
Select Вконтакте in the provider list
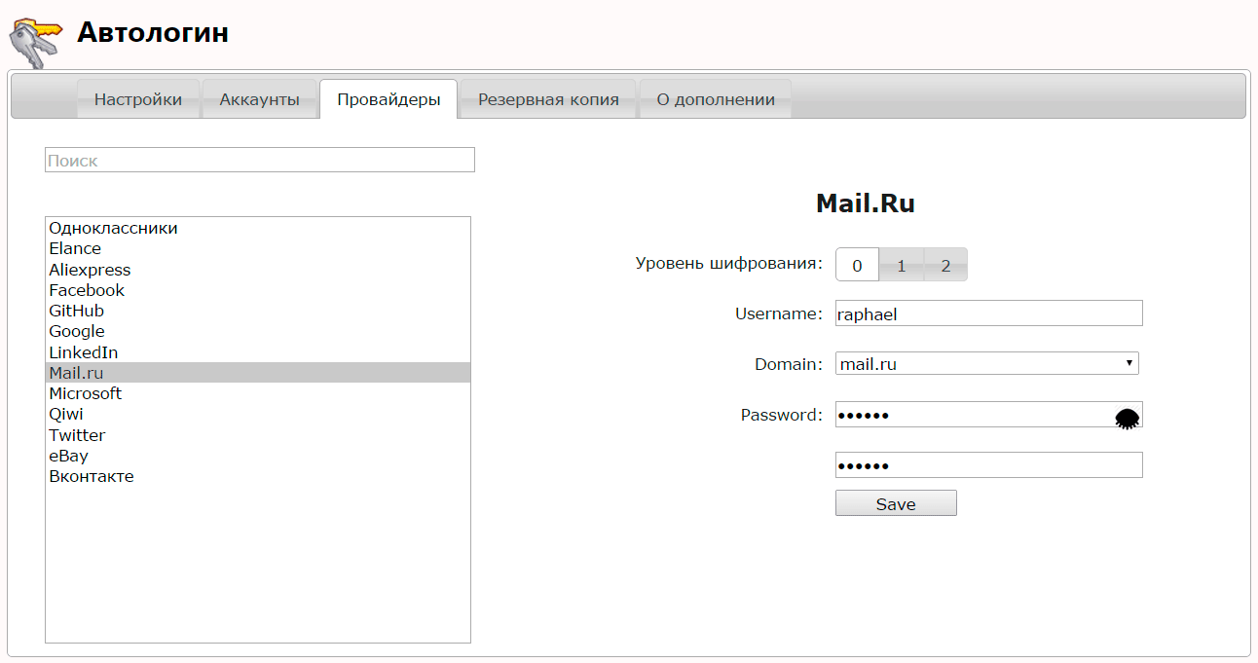258,476
